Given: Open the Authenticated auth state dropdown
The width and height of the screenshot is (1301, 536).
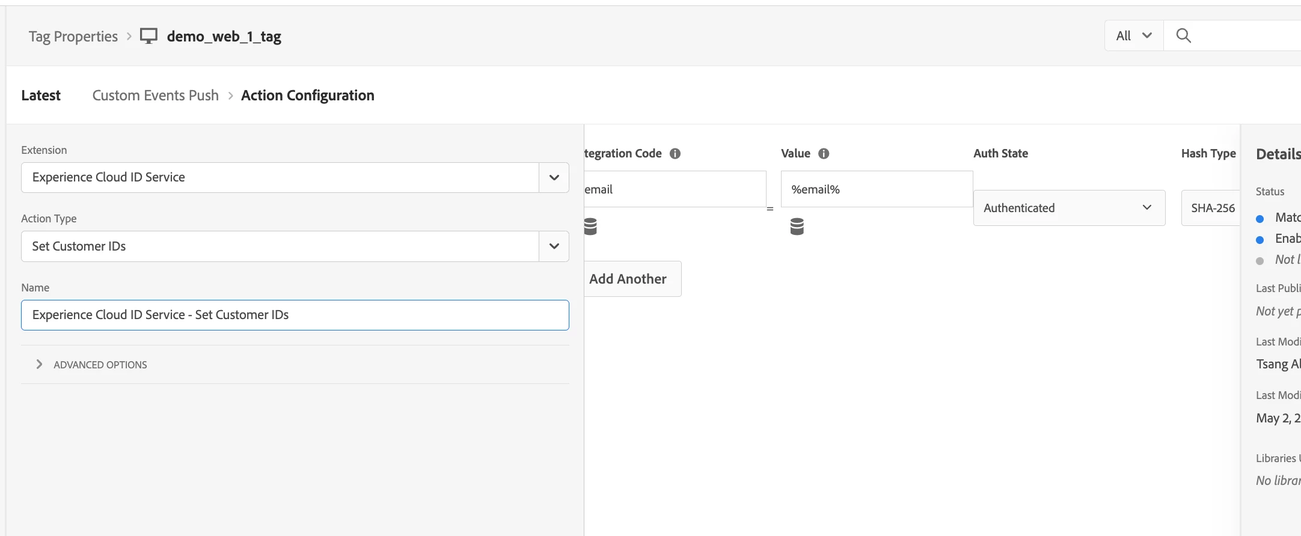Looking at the screenshot, I should pos(1068,208).
